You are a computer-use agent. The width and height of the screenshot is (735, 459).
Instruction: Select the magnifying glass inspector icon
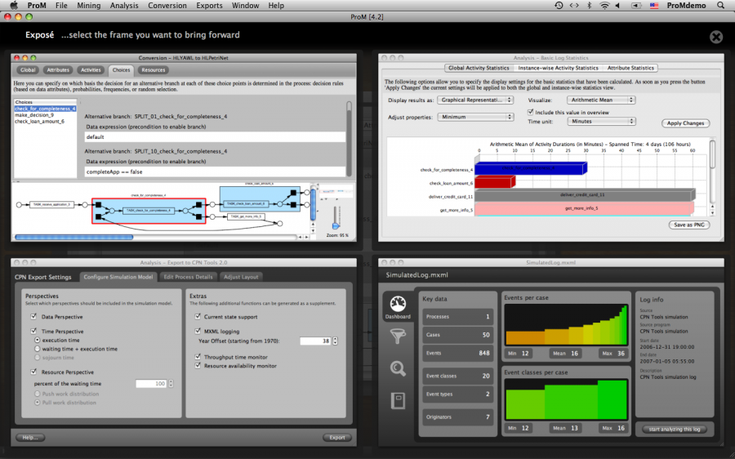point(398,368)
